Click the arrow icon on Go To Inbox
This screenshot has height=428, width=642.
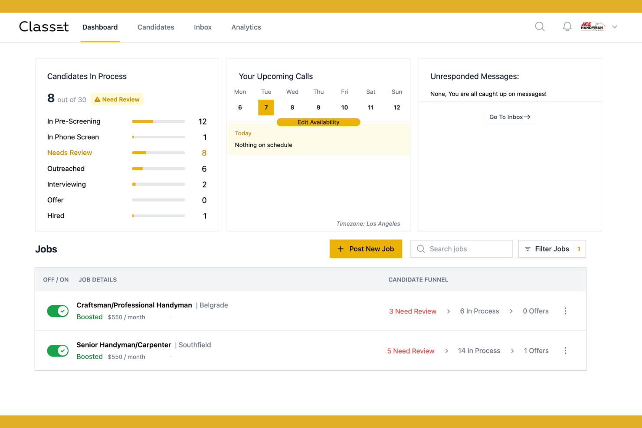527,117
